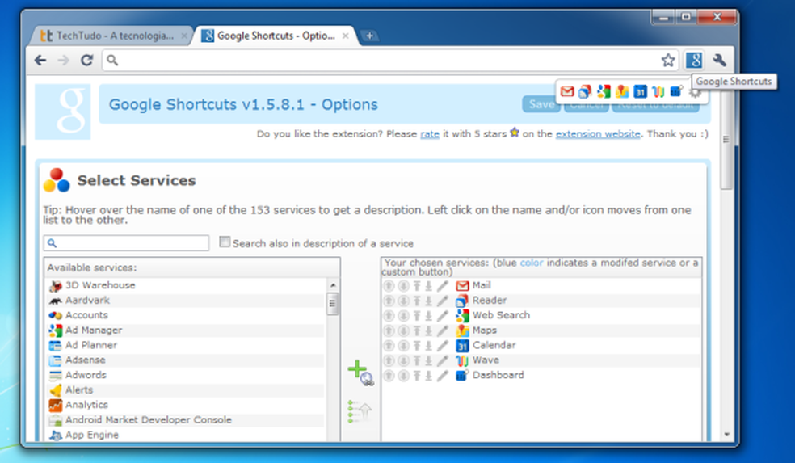Move Reader down one position

(404, 301)
